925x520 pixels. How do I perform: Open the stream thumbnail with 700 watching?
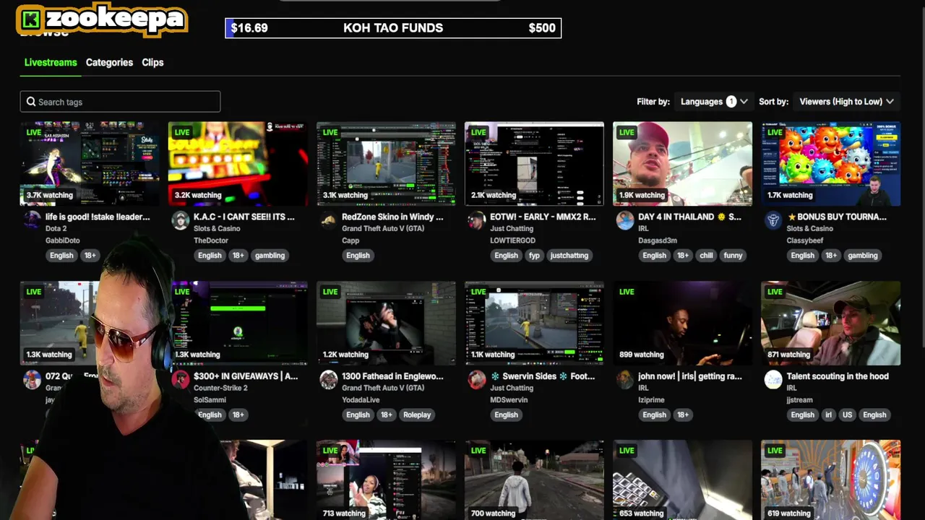click(x=534, y=480)
